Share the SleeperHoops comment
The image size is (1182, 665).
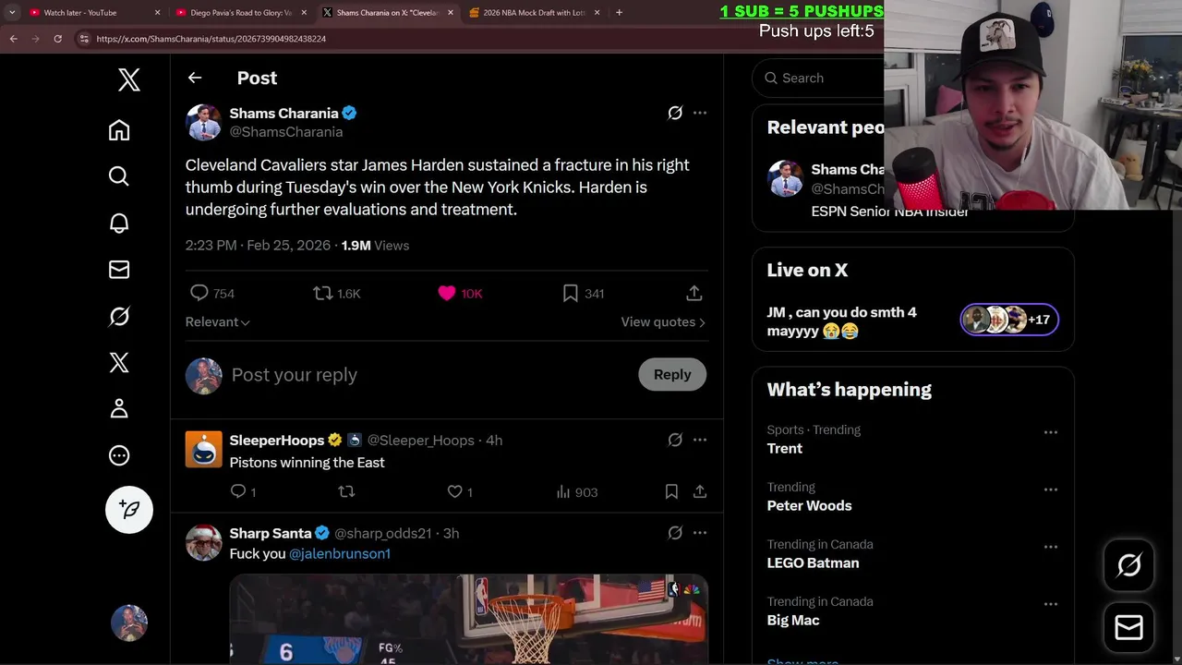(x=700, y=491)
